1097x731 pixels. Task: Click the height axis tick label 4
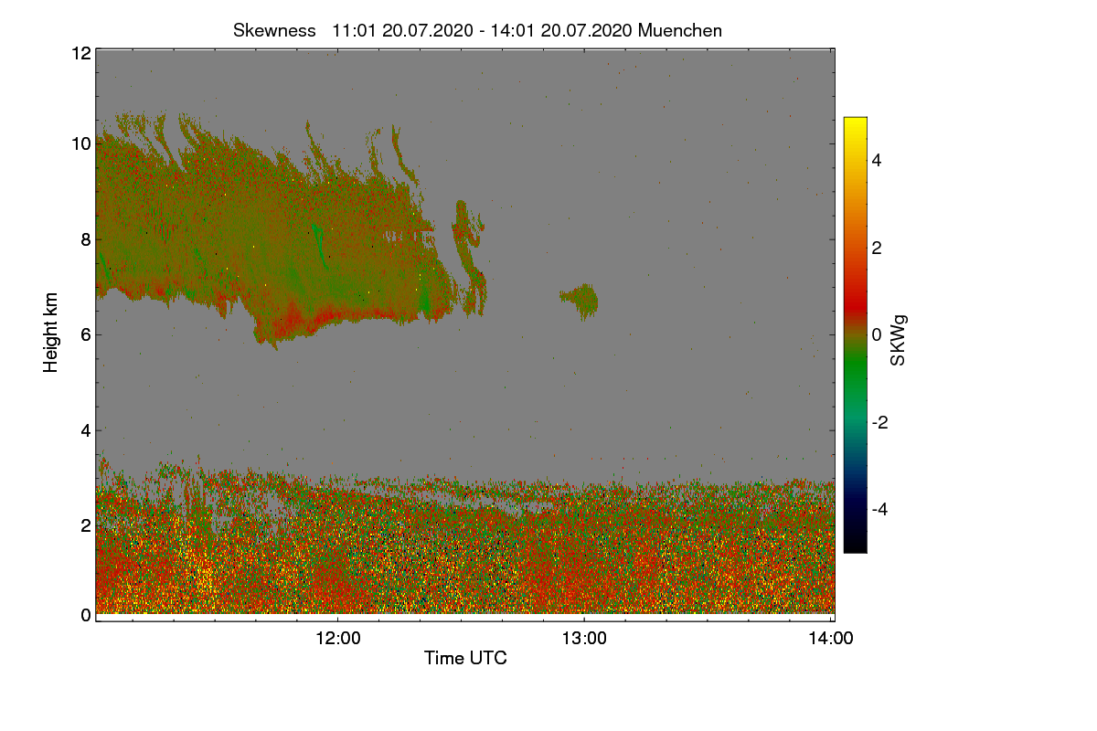85,429
